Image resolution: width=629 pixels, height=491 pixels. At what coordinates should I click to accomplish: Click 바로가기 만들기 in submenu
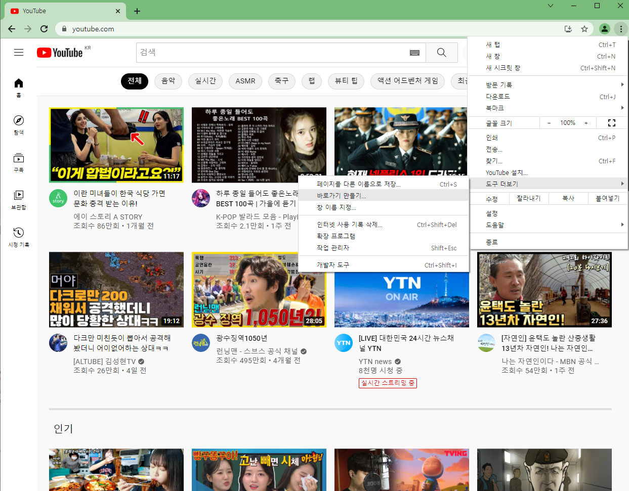[384, 196]
